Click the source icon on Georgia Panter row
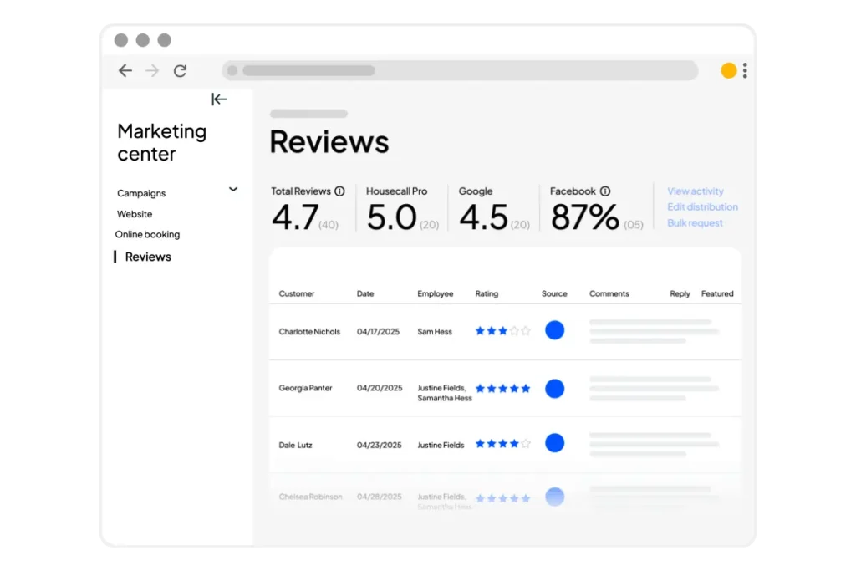856x571 pixels. (x=554, y=388)
